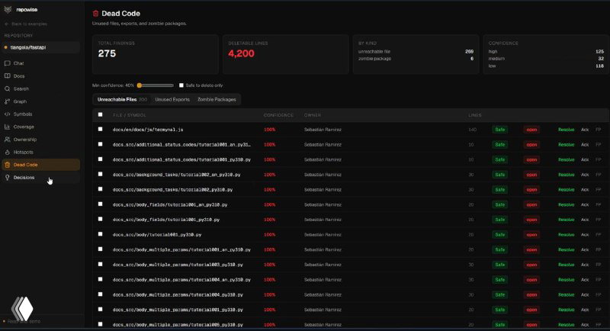Sort by the FILE / SYMBOL column header
The width and height of the screenshot is (610, 331).
click(129, 115)
